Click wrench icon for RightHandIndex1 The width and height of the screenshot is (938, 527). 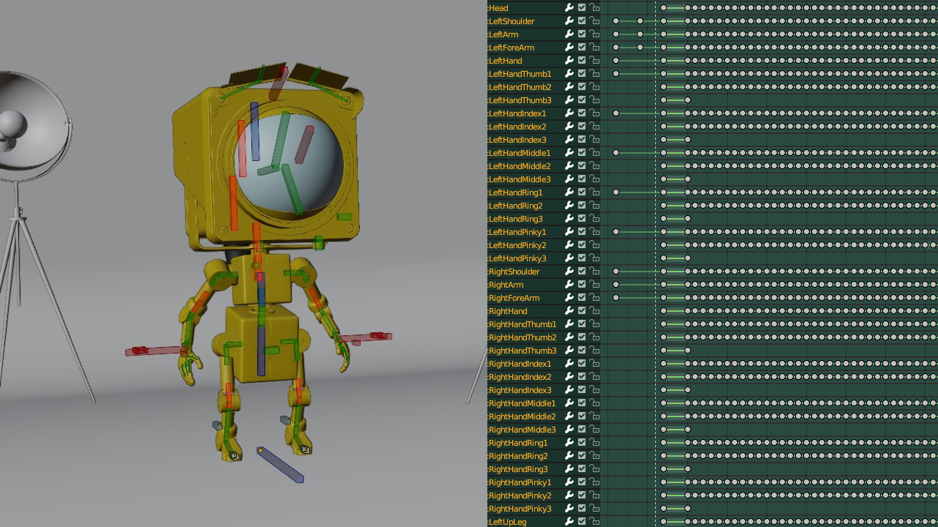point(569,363)
